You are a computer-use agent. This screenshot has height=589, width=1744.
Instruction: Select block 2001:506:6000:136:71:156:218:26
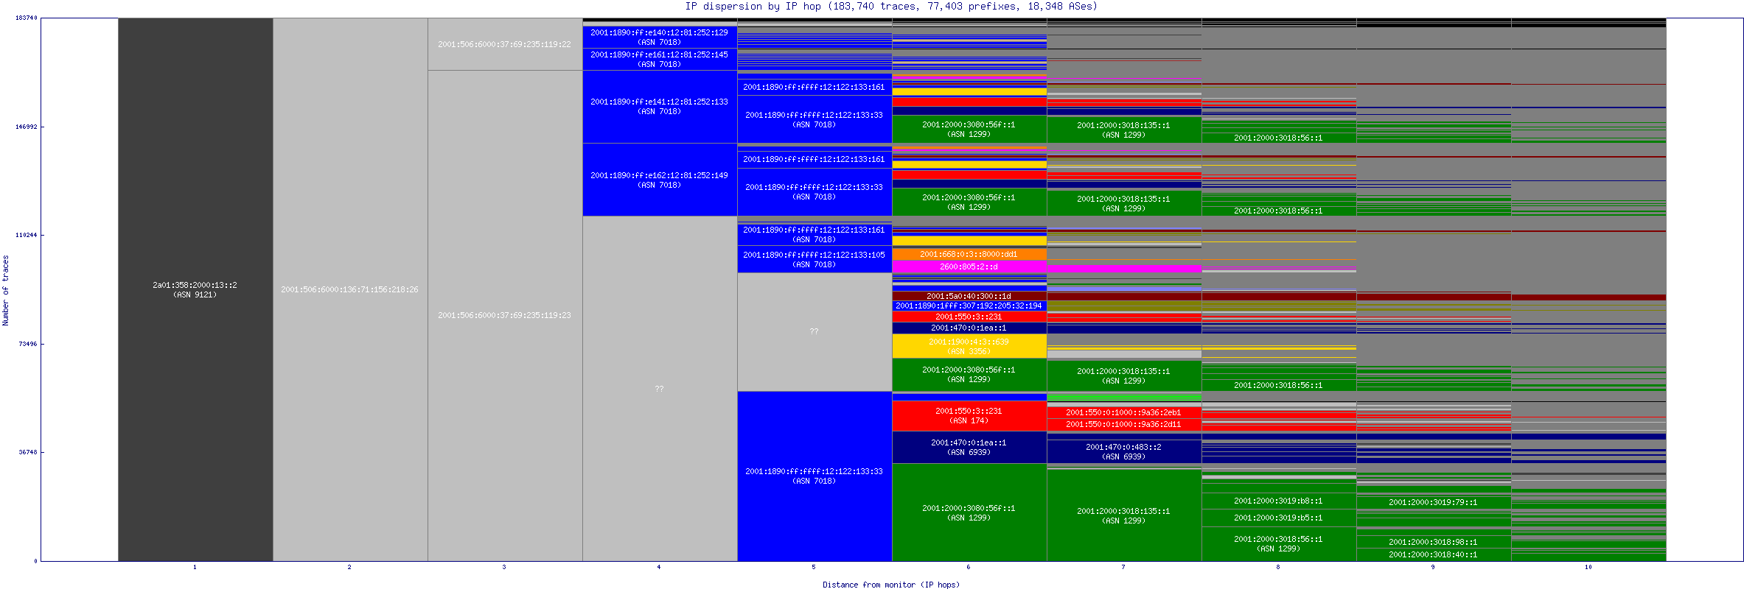pos(350,289)
